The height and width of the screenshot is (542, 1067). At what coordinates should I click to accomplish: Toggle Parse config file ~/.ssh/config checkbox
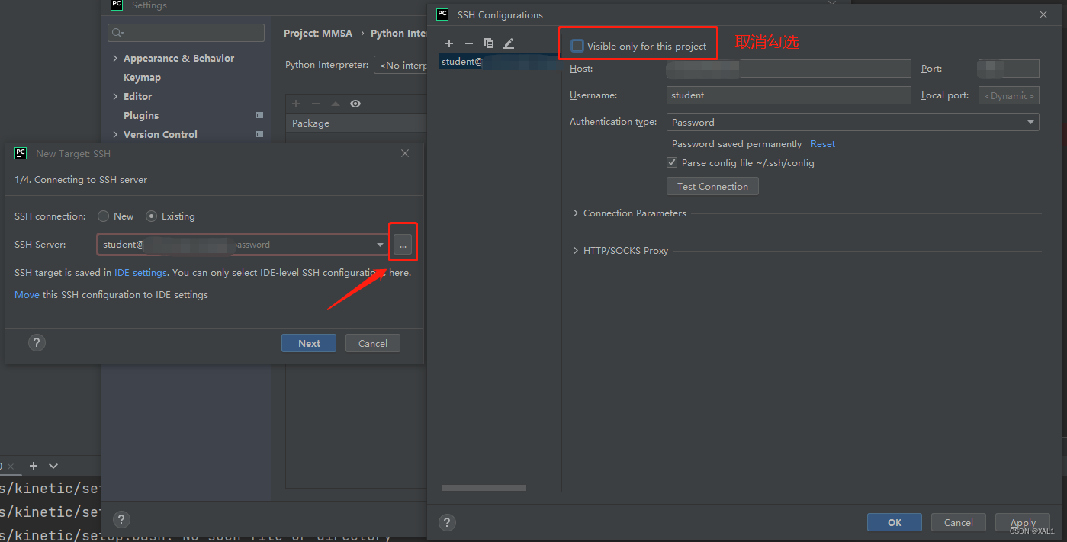(672, 162)
